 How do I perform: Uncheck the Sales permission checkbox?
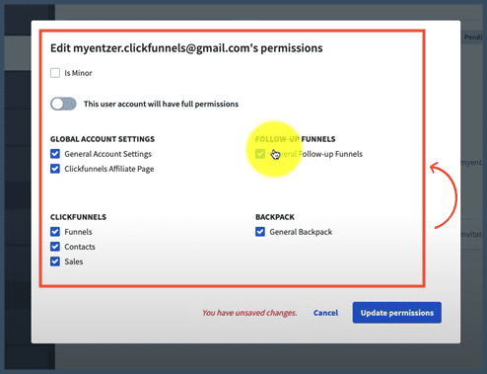pyautogui.click(x=55, y=262)
